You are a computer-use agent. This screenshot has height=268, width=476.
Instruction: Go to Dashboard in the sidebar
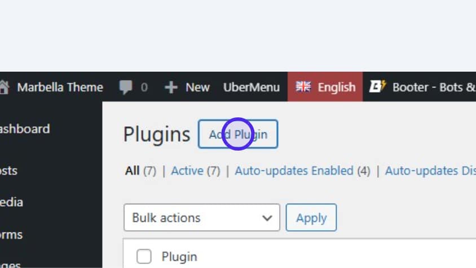[x=25, y=129]
